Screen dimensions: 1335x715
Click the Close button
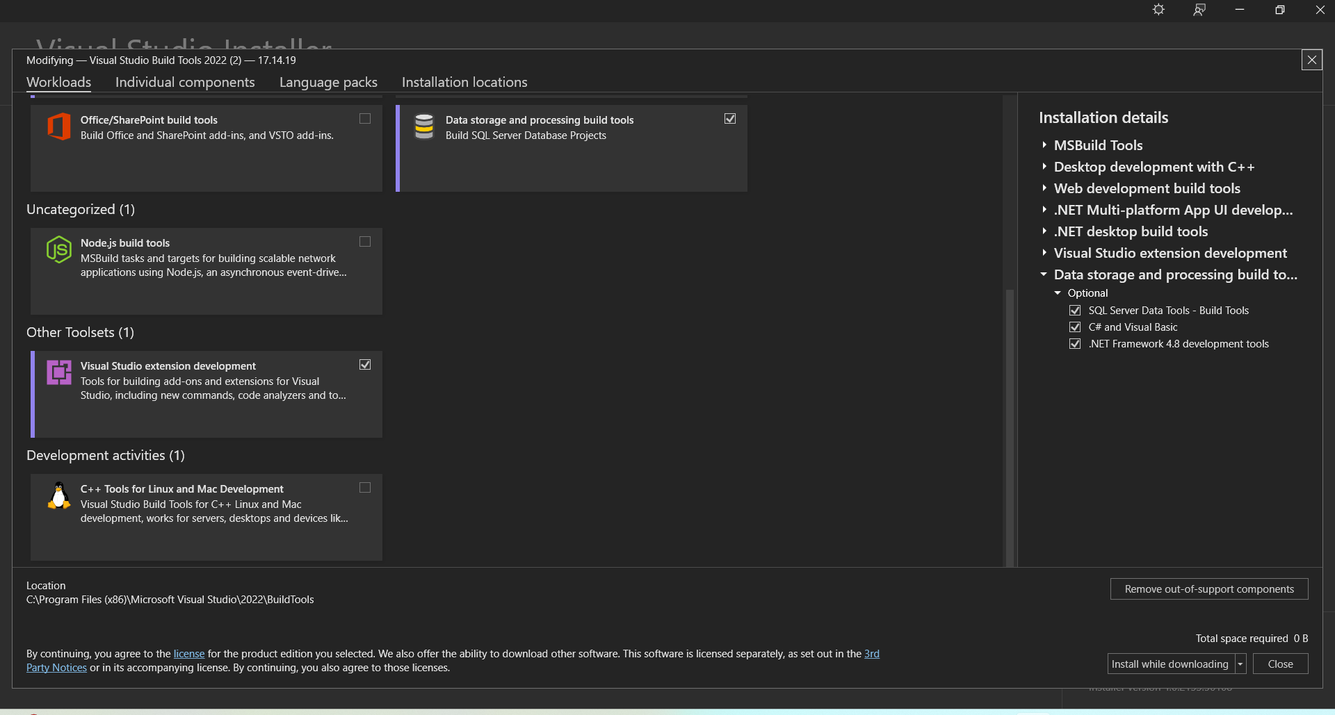pyautogui.click(x=1280, y=664)
